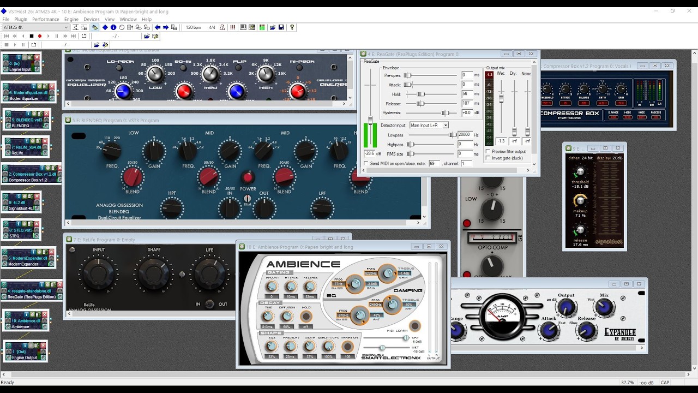The height and width of the screenshot is (393, 698).
Task: Click the Signaldust threshold knob
Action: tap(580, 172)
